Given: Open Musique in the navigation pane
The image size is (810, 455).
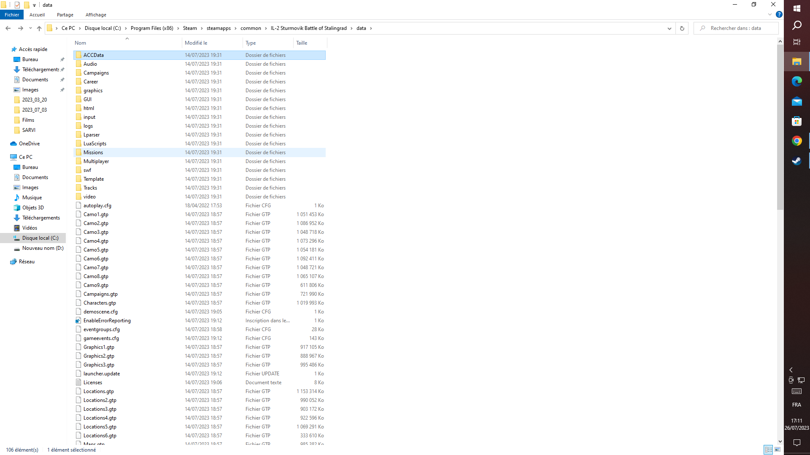Looking at the screenshot, I should pyautogui.click(x=32, y=198).
